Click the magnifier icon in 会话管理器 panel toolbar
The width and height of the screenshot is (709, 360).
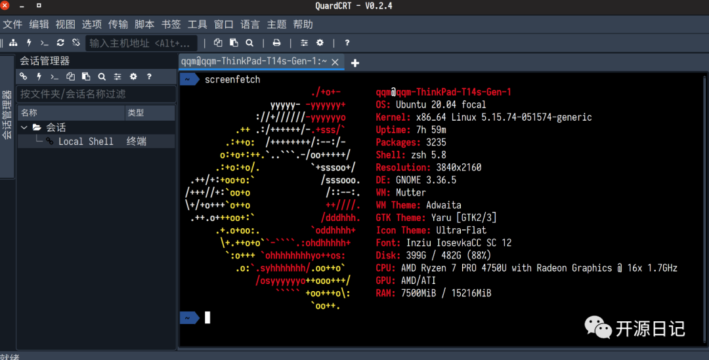coord(102,77)
